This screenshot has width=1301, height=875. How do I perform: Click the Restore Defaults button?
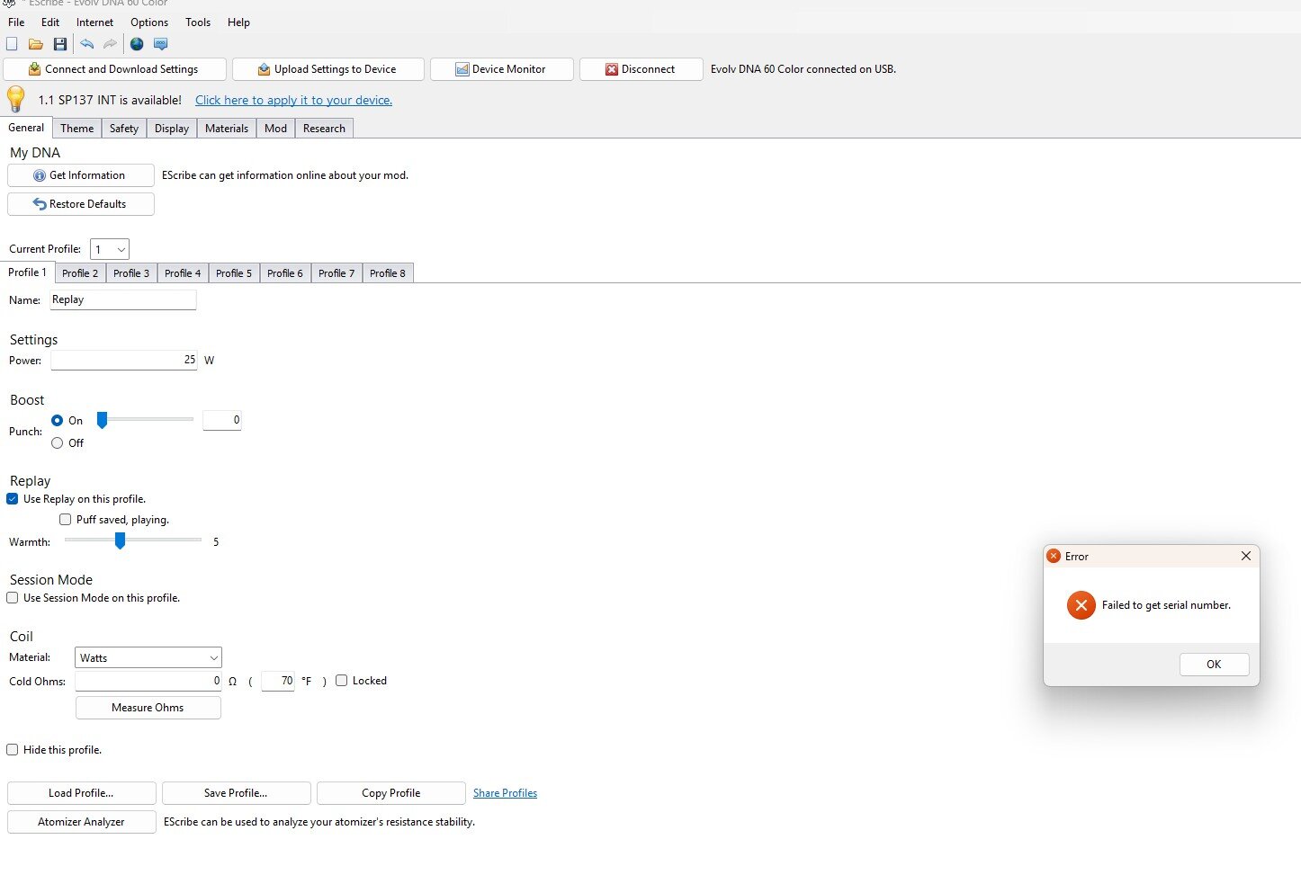point(81,204)
